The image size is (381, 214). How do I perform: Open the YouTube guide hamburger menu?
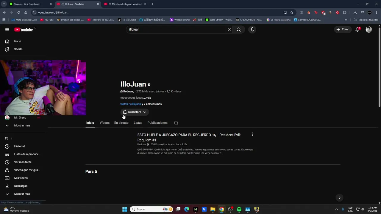(7, 29)
